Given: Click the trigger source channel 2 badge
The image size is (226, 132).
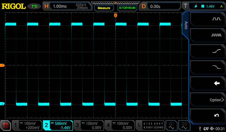Looking at the screenshot, I should tap(203, 6).
